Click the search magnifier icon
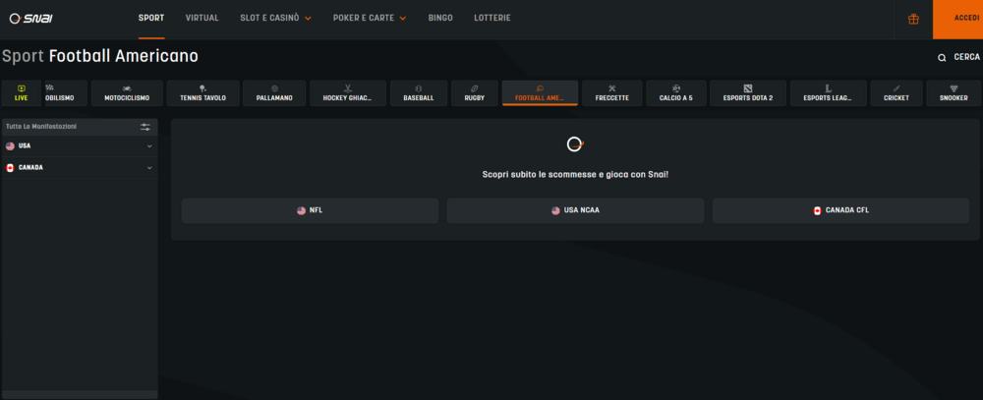 pos(942,58)
